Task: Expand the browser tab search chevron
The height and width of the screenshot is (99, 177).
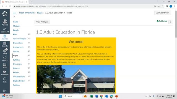Action: 158,2
